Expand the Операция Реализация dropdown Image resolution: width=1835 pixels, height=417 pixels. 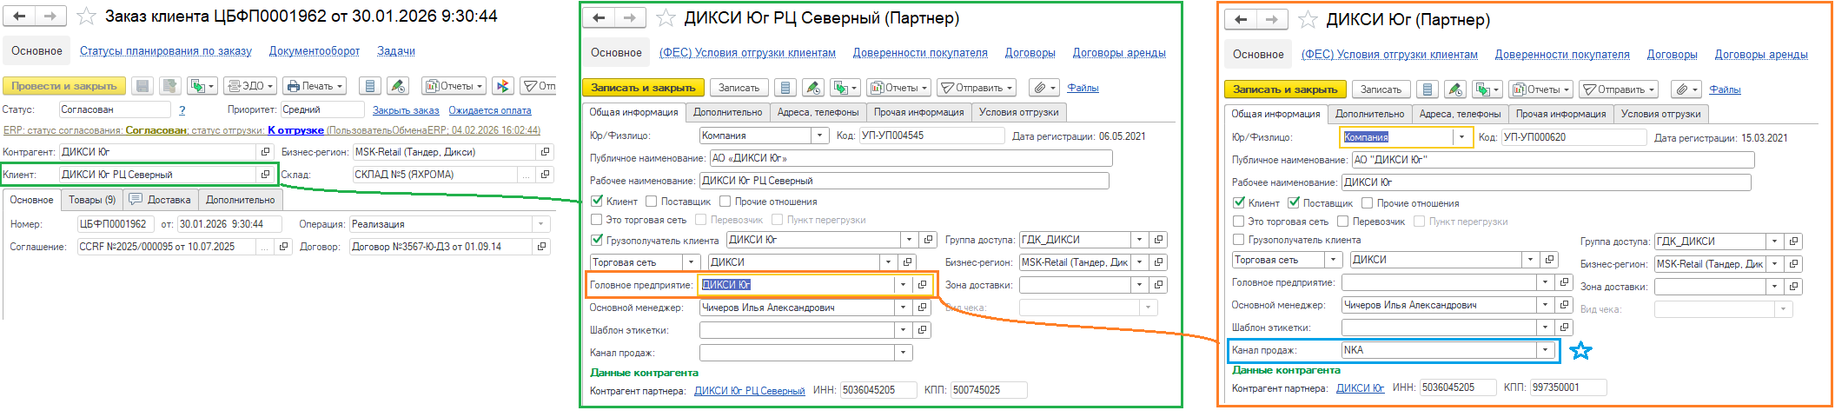tap(541, 224)
